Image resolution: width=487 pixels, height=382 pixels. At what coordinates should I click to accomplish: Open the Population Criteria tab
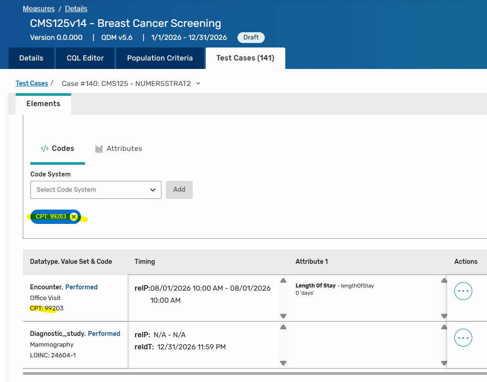pyautogui.click(x=160, y=58)
